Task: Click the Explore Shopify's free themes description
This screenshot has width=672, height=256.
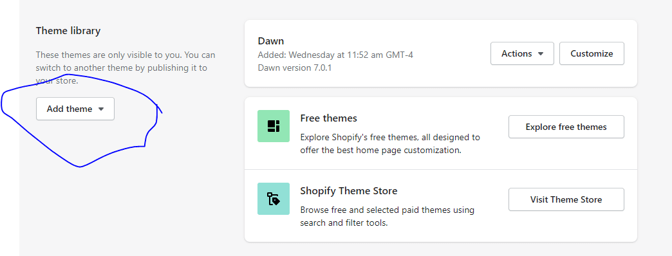Action: pos(390,144)
